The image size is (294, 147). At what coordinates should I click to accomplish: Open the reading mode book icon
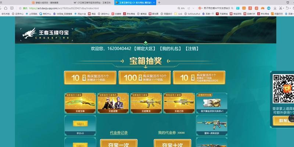click(12, 8)
